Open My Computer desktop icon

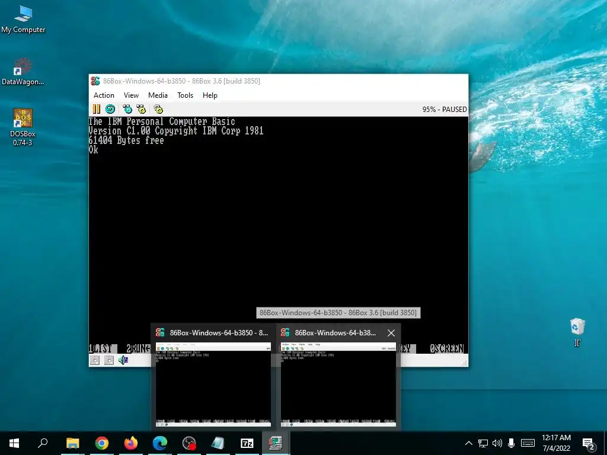tap(23, 20)
